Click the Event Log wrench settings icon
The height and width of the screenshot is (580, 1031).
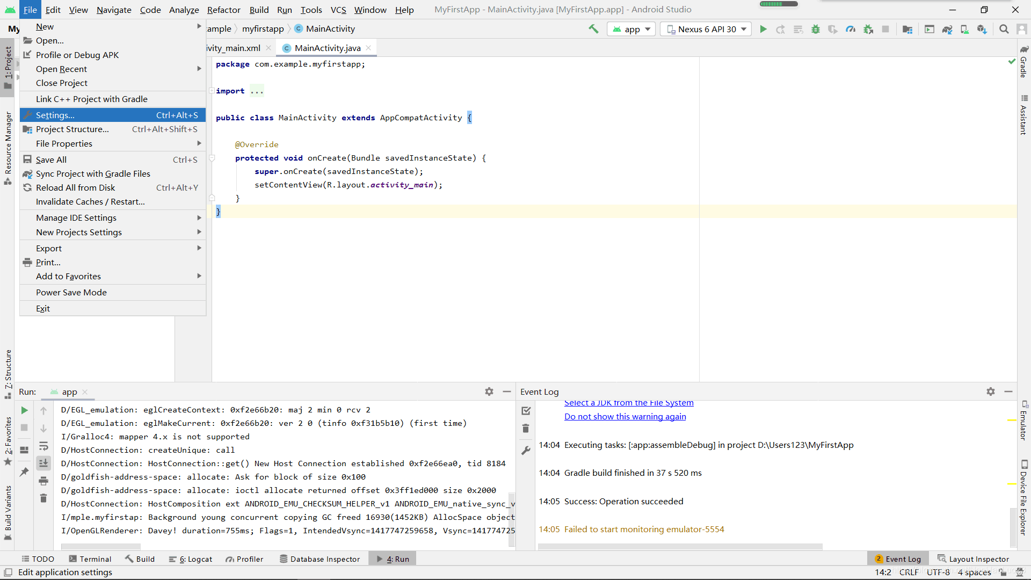click(526, 451)
